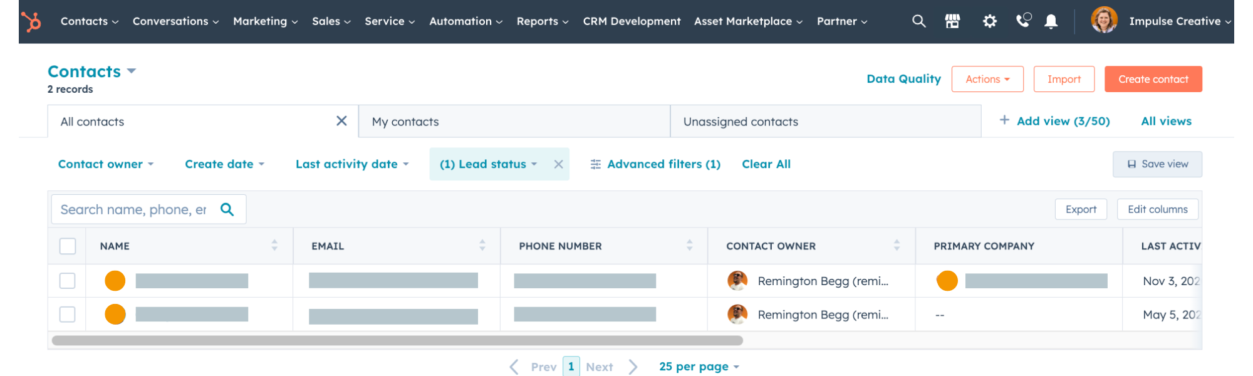Open the calling phone icon

pyautogui.click(x=1022, y=21)
